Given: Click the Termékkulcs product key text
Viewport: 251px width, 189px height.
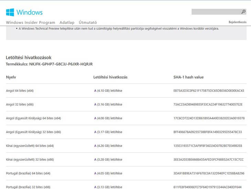Looking at the screenshot, I should coord(49,64).
